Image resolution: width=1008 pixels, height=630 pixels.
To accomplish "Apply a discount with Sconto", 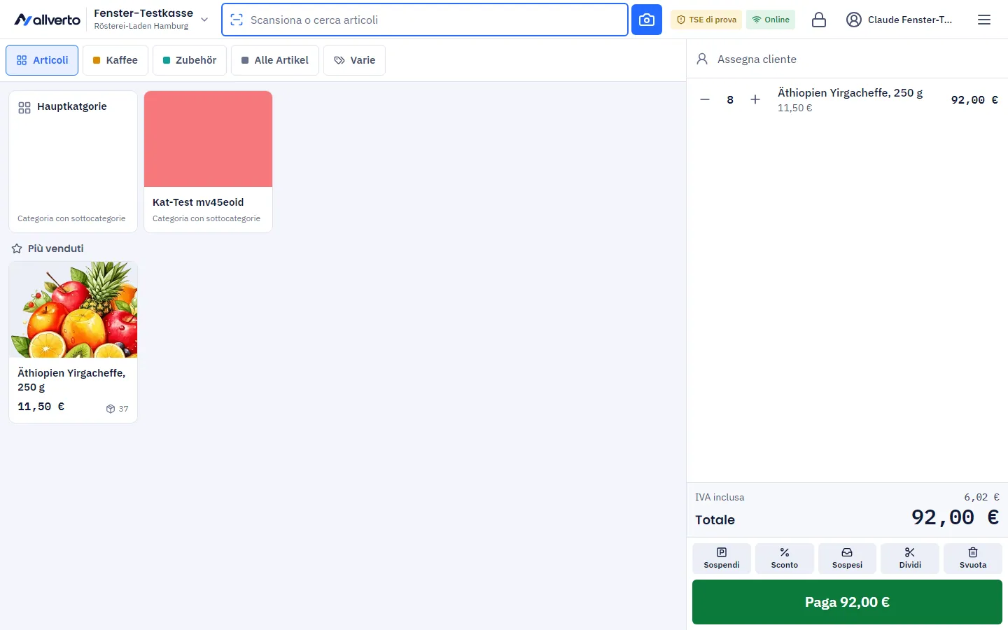I will point(785,559).
